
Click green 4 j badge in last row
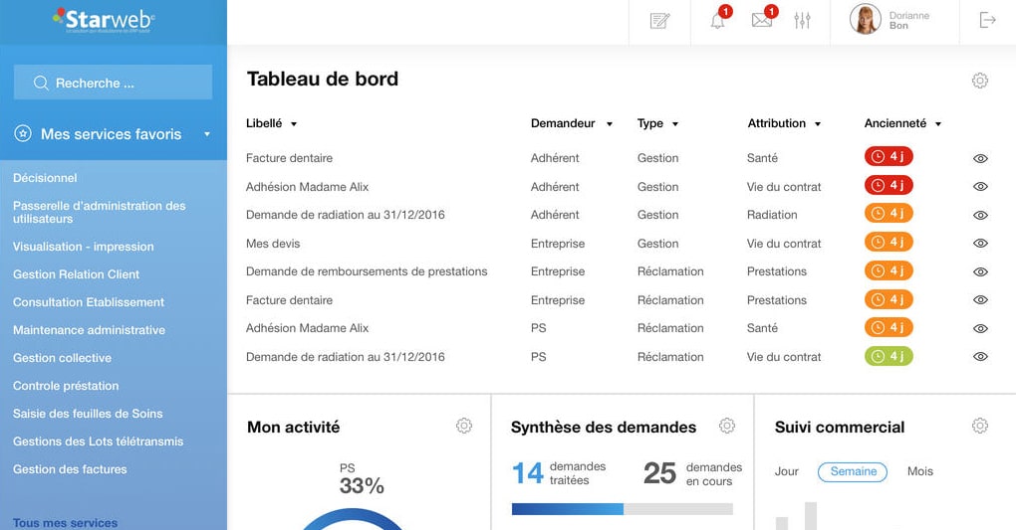point(889,356)
